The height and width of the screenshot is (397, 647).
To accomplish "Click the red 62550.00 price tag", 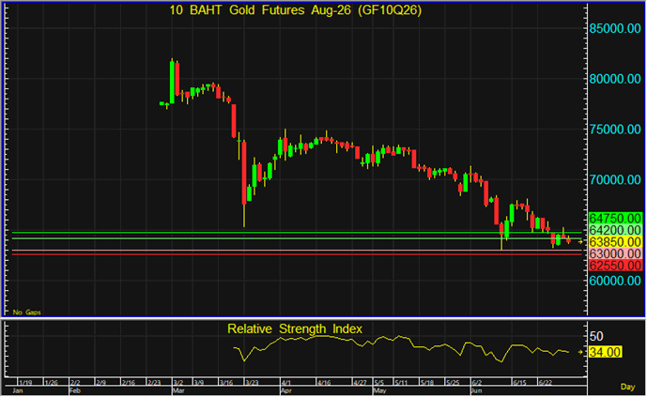I will (615, 266).
